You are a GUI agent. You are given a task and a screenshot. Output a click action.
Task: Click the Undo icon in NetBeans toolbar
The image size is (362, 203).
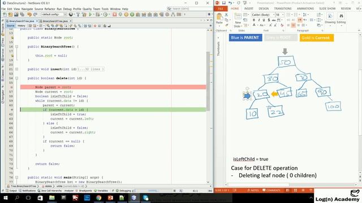tap(29, 15)
